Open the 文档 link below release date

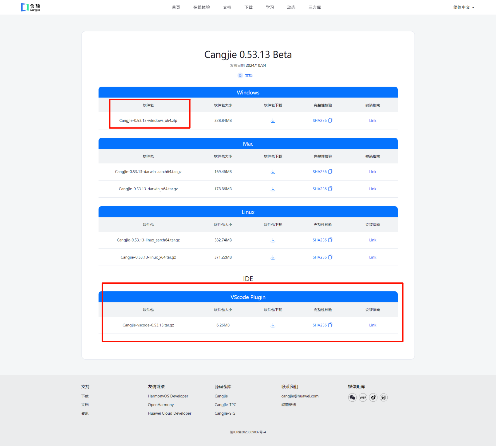248,75
